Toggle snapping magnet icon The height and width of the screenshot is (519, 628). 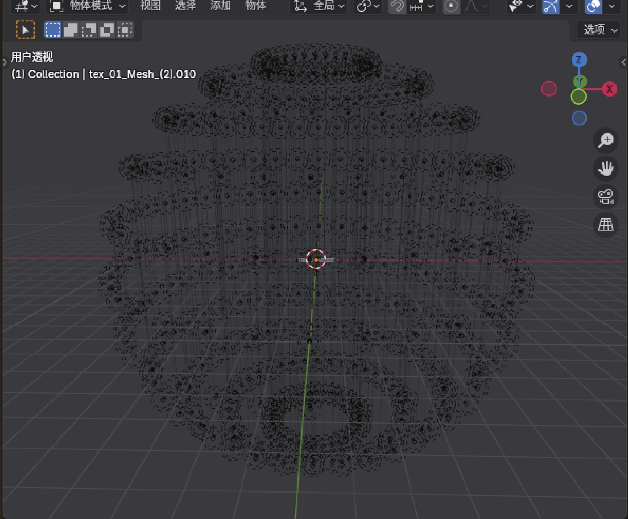pyautogui.click(x=397, y=6)
